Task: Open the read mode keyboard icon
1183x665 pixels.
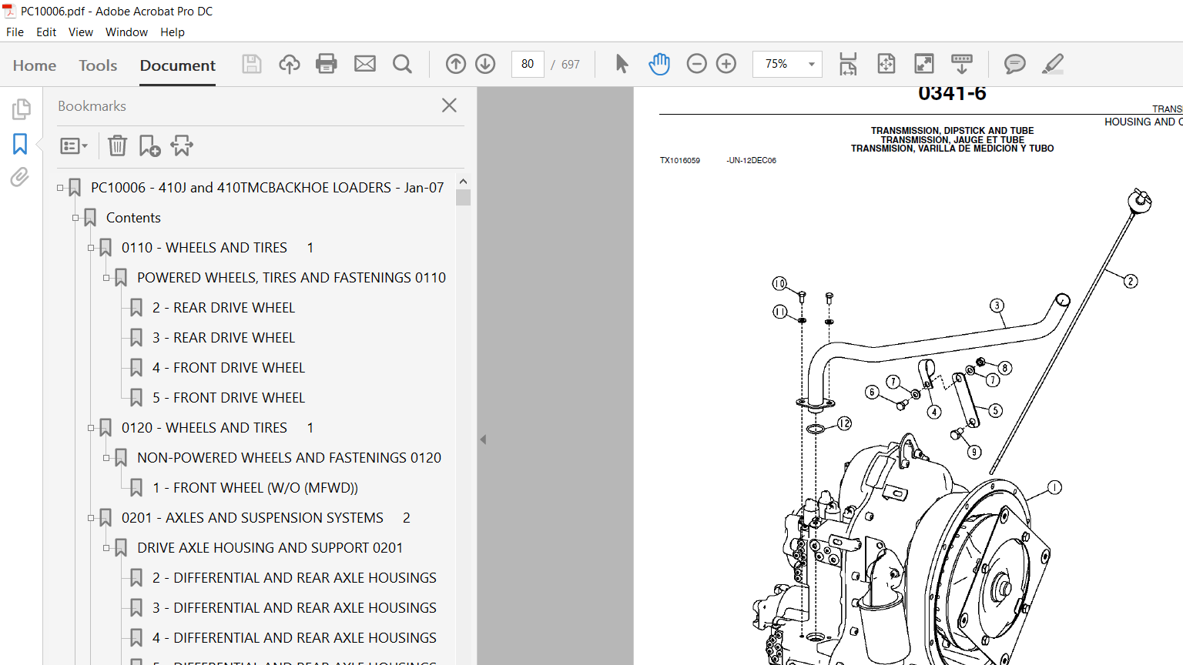Action: point(961,64)
